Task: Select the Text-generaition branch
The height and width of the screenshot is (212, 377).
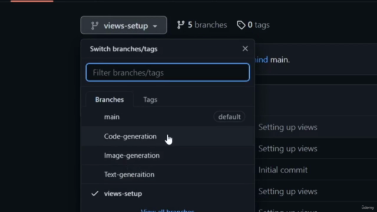Action: [167, 174]
